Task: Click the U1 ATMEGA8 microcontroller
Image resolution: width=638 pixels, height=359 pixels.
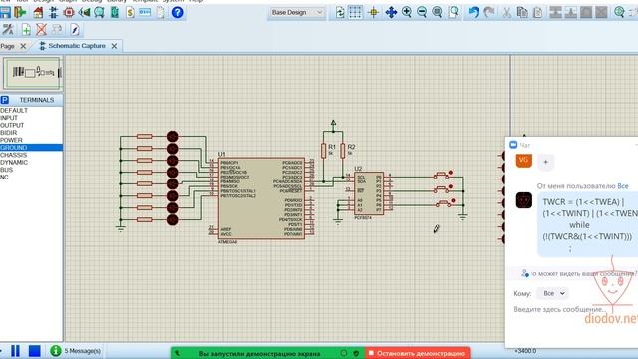Action: [x=261, y=198]
